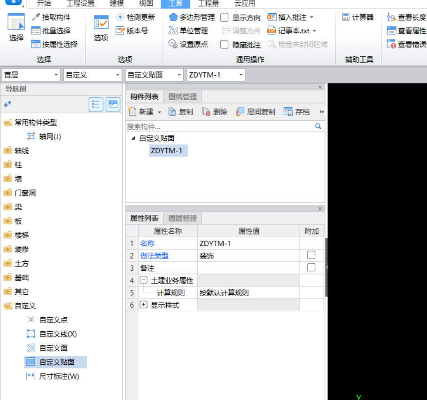The image size is (427, 400).
Task: Toggle 显示方向 show direction checkbox
Action: [x=224, y=17]
